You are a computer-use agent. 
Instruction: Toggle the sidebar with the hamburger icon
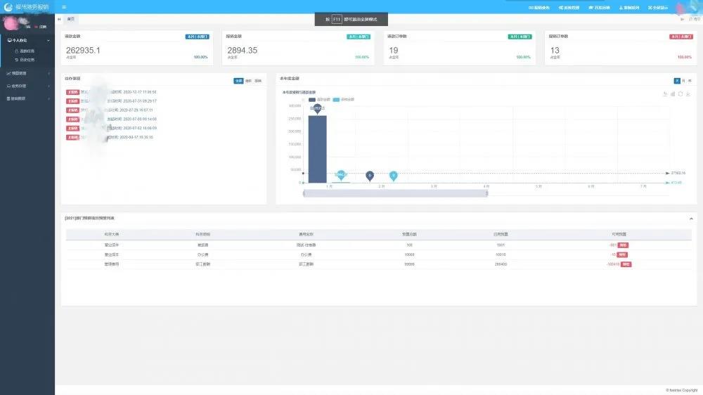(64, 7)
